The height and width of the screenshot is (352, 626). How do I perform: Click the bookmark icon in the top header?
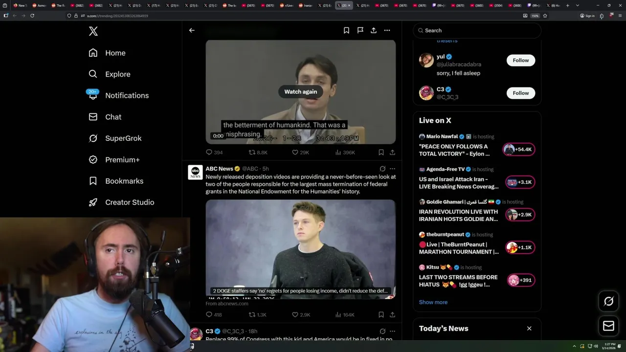point(346,30)
